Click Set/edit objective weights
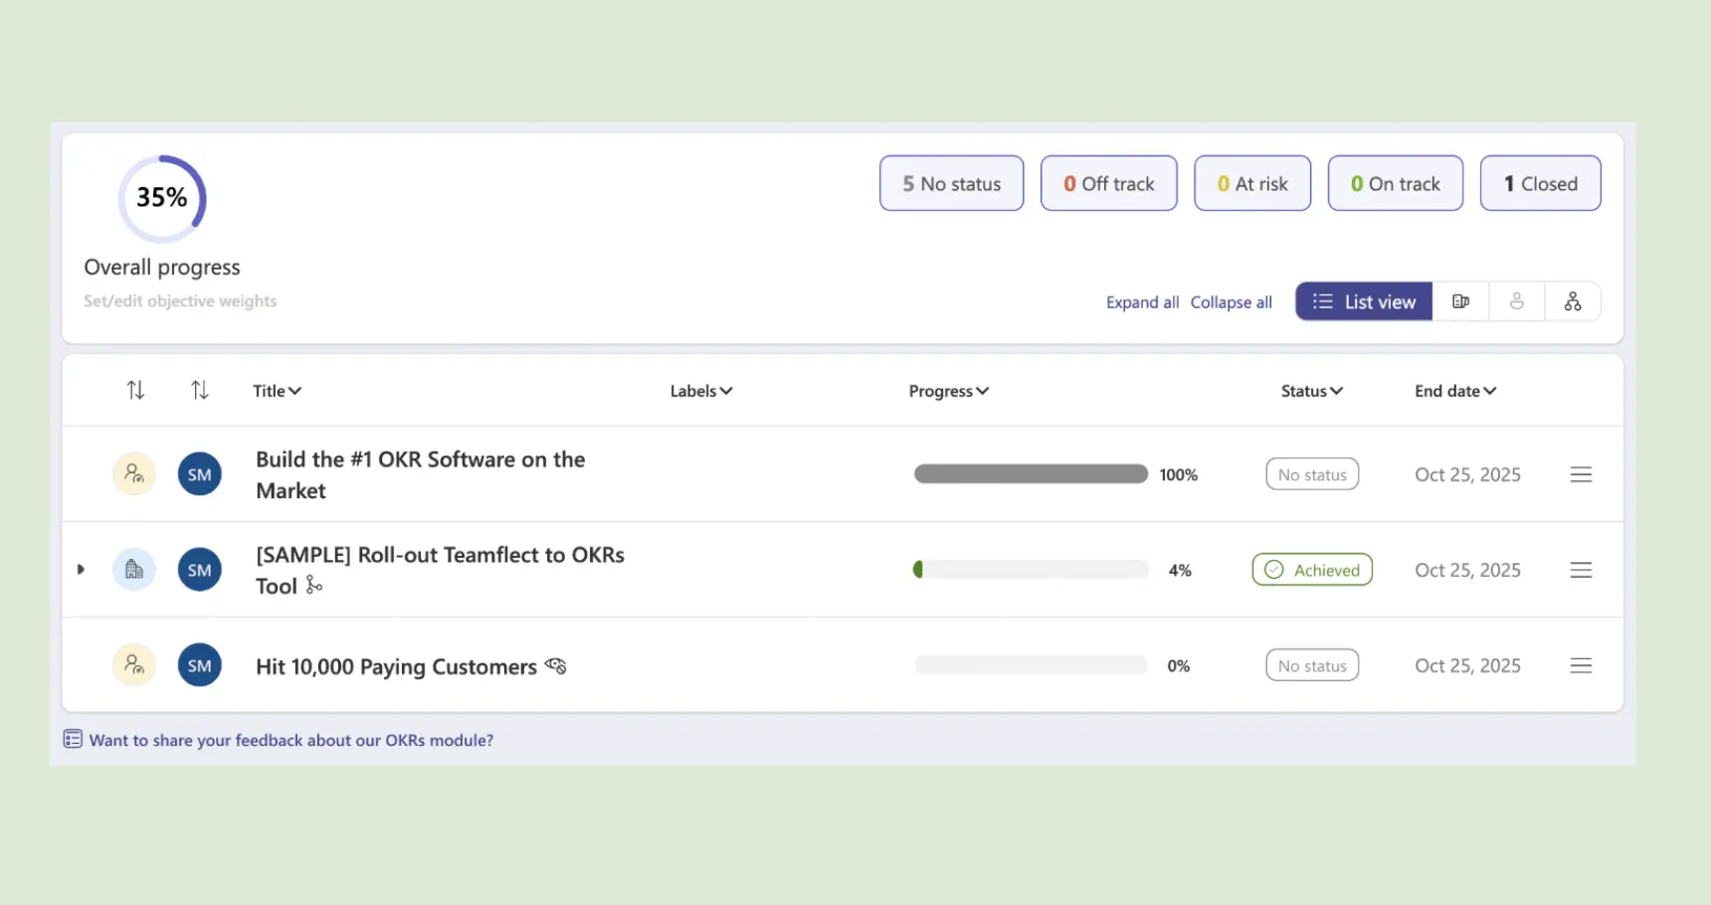1711x905 pixels. [x=180, y=300]
